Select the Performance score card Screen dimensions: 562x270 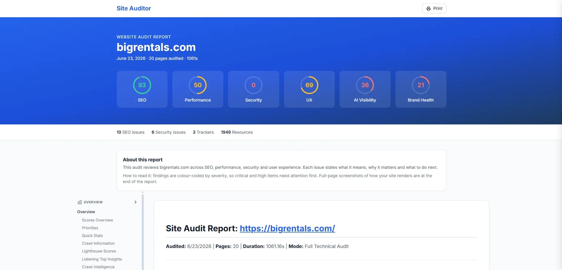[198, 89]
